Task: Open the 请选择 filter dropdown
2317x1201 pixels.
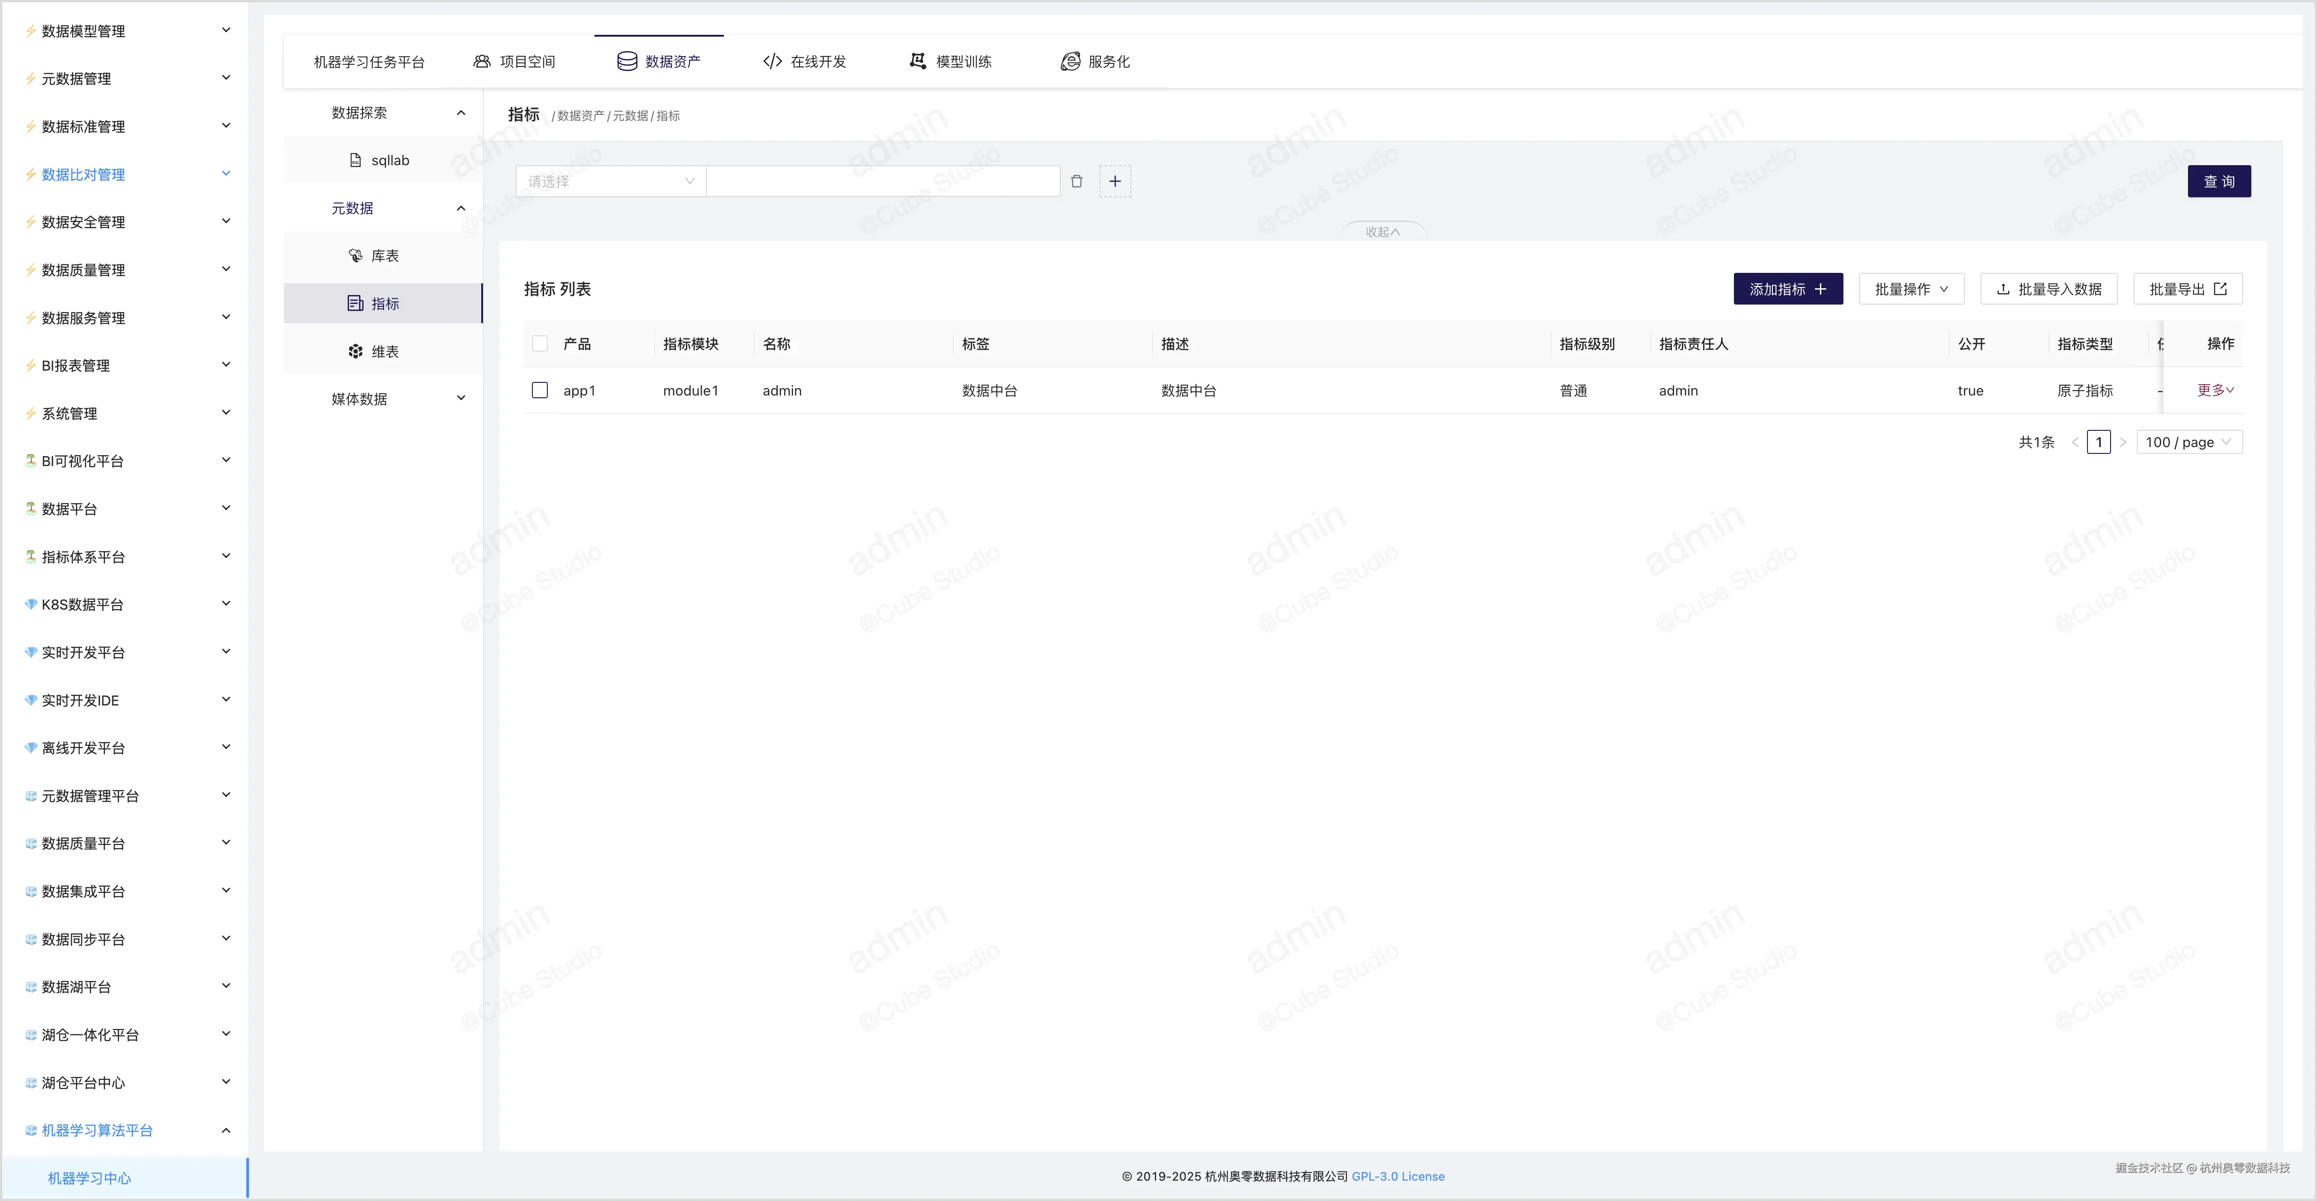Action: click(x=610, y=181)
